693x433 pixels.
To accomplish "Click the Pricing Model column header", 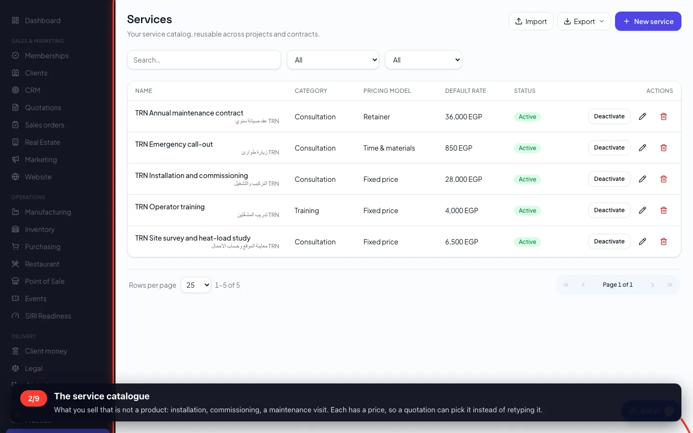I will coord(387,91).
